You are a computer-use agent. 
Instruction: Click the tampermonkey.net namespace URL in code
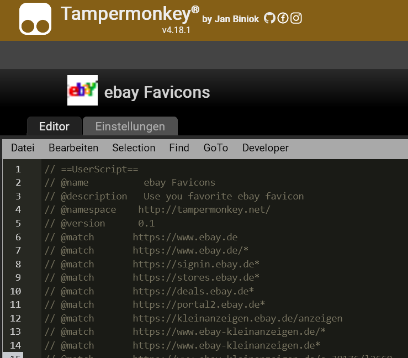click(x=204, y=210)
